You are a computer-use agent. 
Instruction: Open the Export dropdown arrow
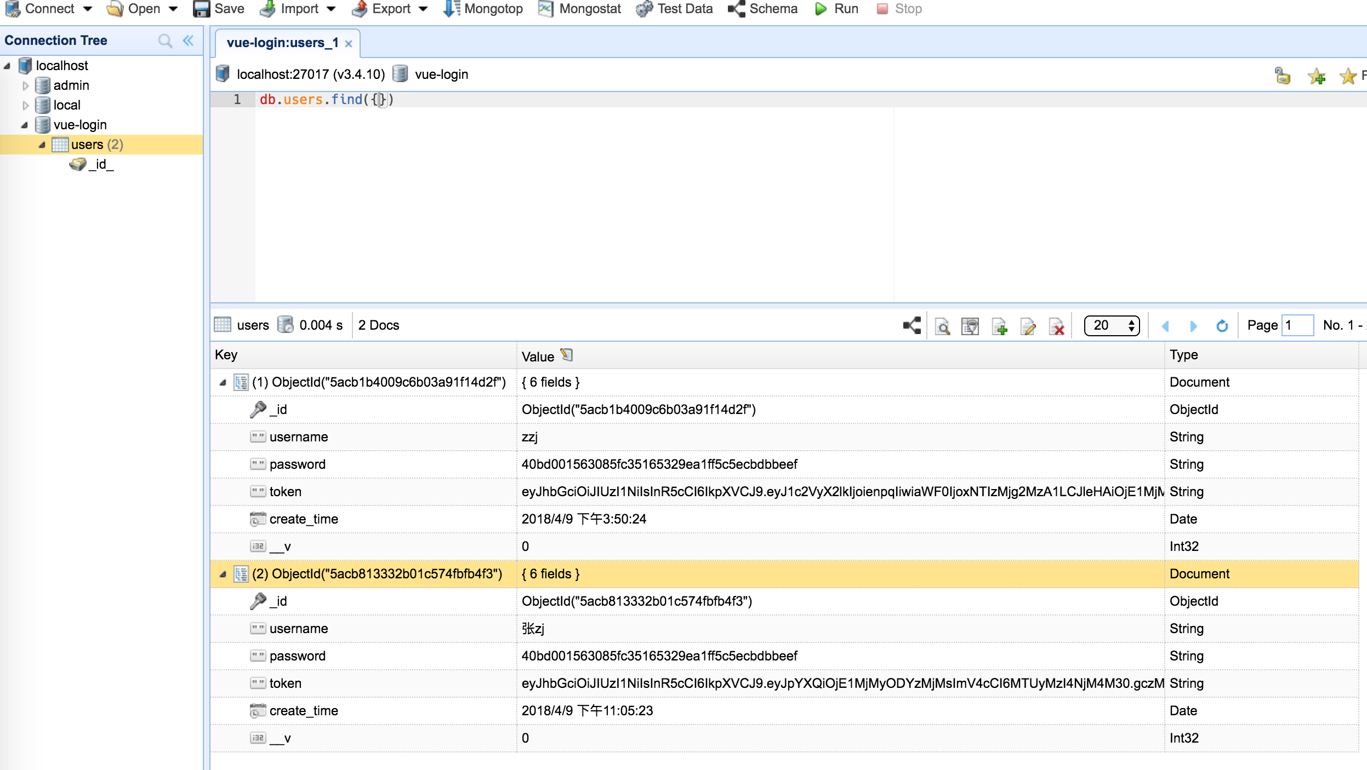pos(423,9)
